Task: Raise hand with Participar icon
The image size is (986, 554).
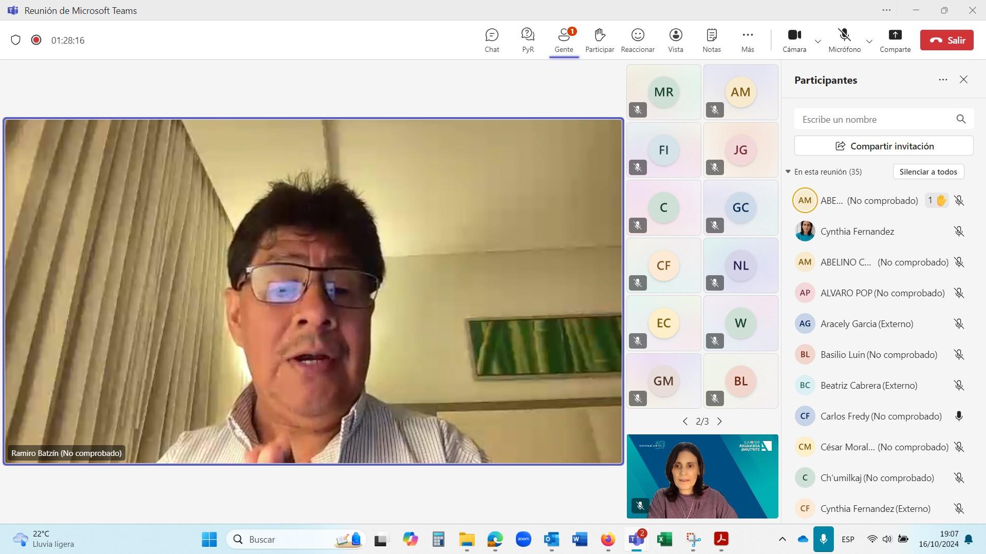Action: tap(599, 40)
